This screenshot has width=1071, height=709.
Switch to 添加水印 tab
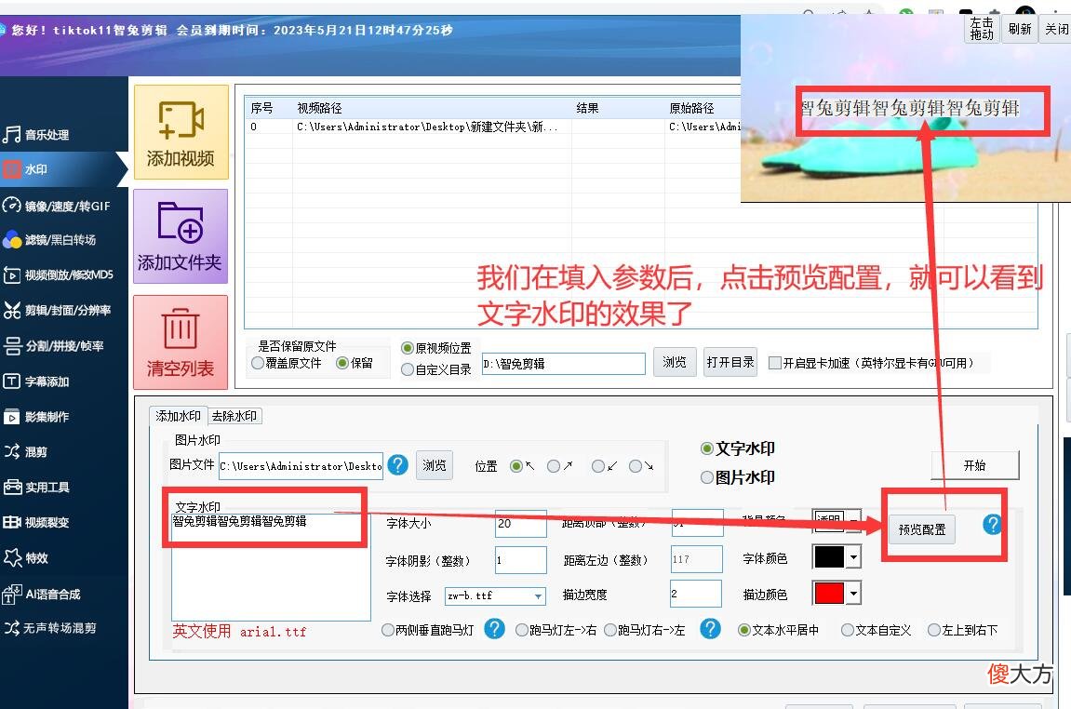click(x=179, y=415)
